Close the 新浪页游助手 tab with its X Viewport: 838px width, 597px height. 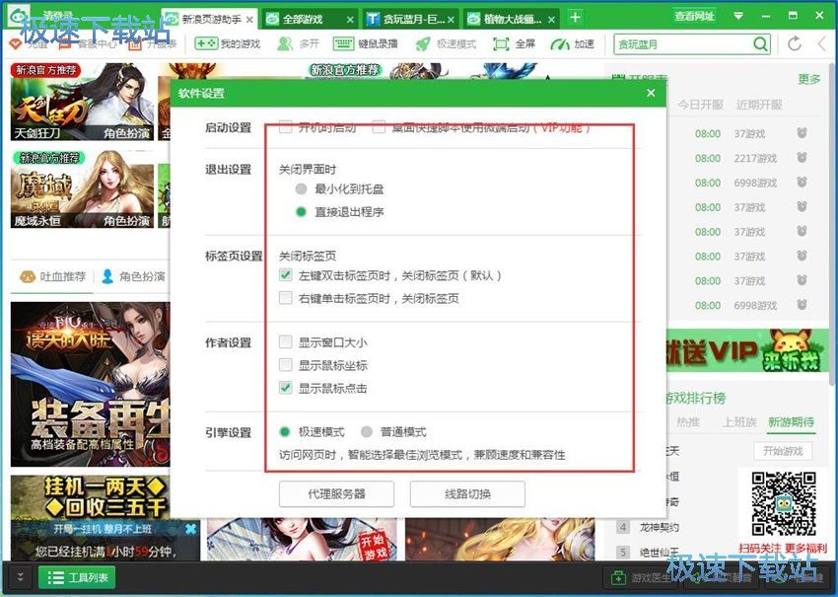click(249, 20)
